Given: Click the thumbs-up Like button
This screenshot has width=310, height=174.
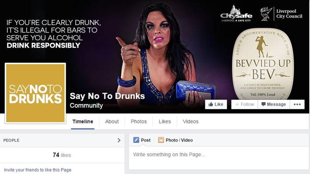Looking at the screenshot, I should click(x=216, y=104).
